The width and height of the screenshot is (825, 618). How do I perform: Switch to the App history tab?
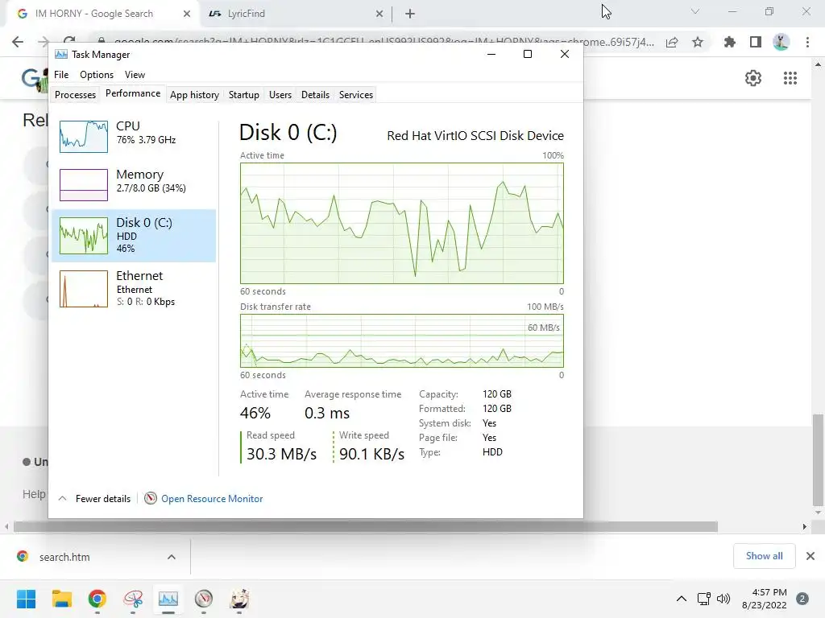pos(194,95)
